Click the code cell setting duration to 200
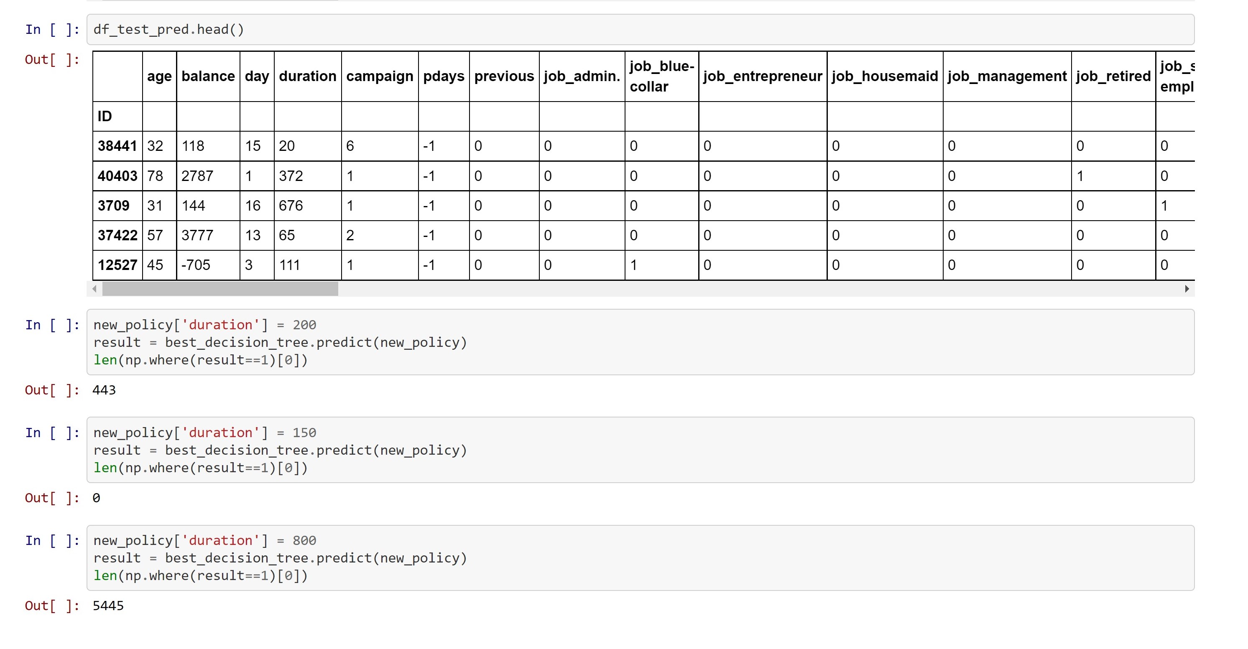Image resolution: width=1248 pixels, height=649 pixels. click(640, 342)
